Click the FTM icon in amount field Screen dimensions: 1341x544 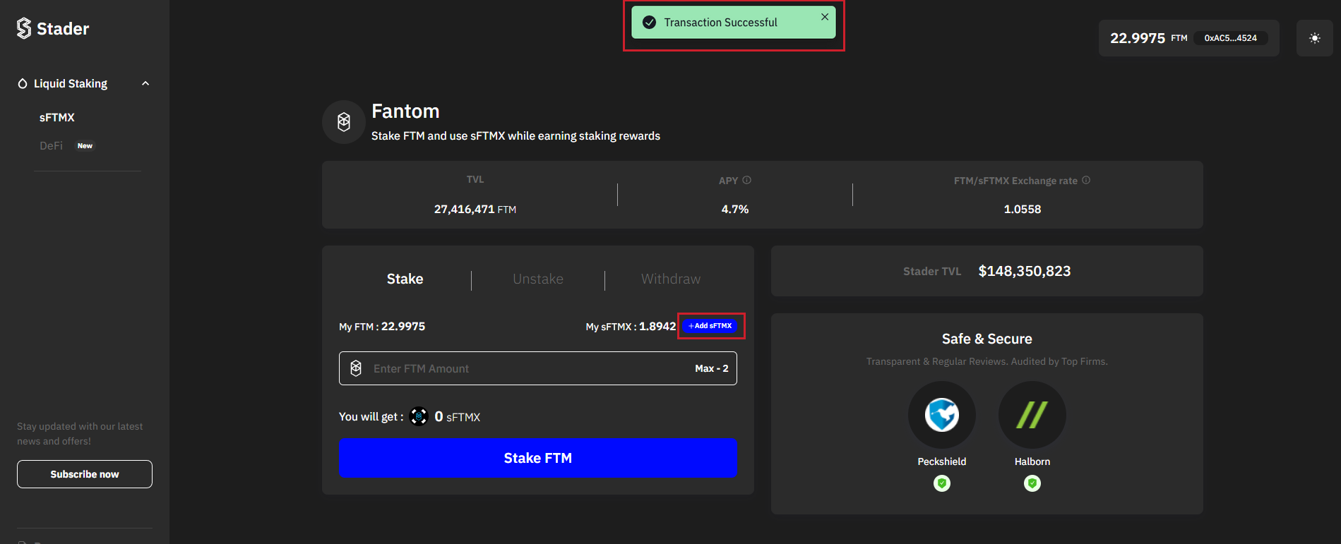click(356, 368)
